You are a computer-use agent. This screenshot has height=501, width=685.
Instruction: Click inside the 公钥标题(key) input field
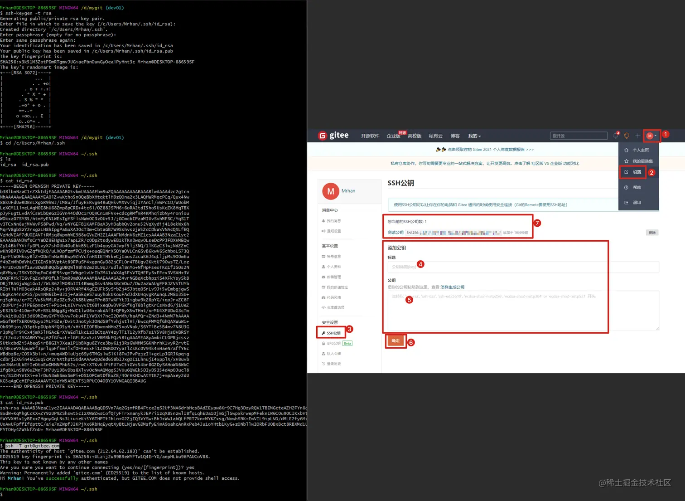[521, 267]
